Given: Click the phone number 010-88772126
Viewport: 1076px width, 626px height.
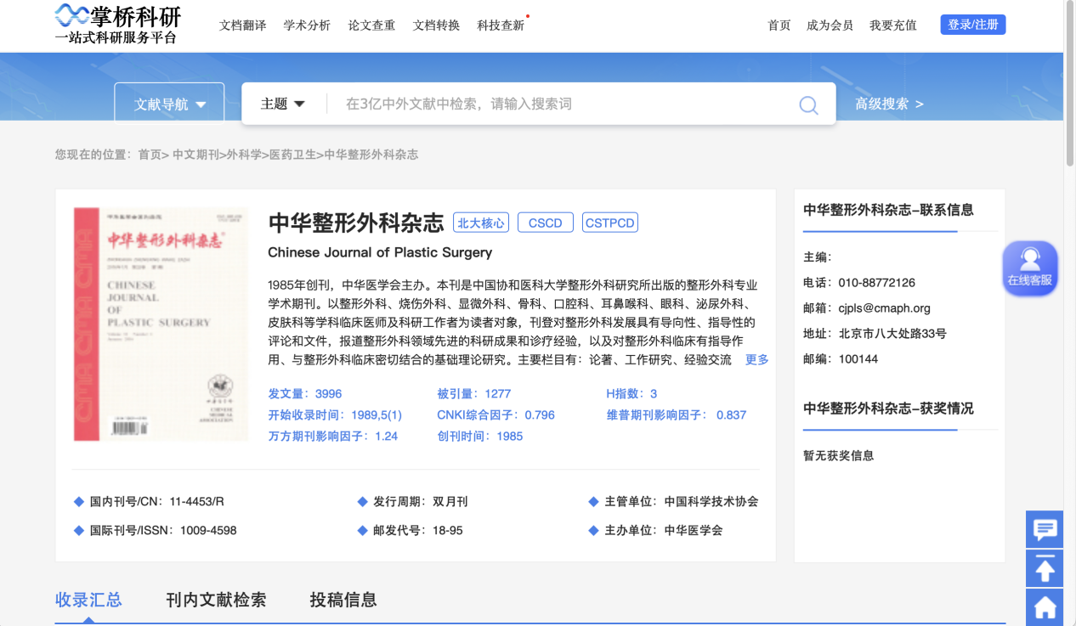Looking at the screenshot, I should coord(876,283).
